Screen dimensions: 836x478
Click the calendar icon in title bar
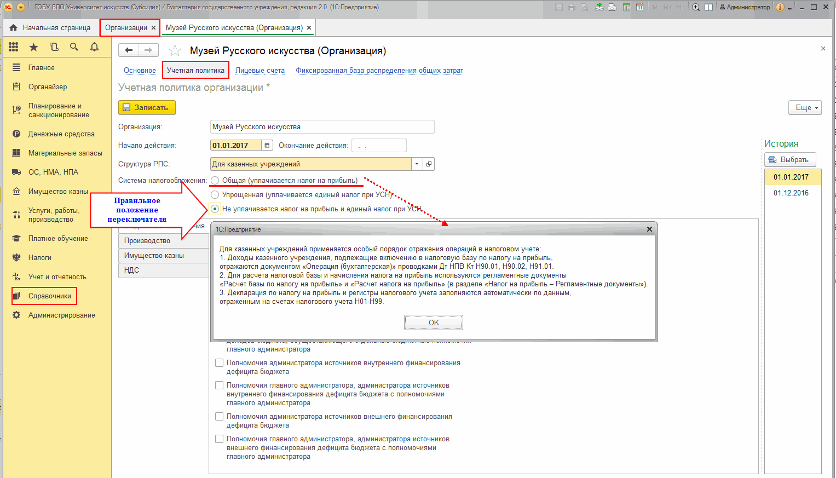point(639,7)
